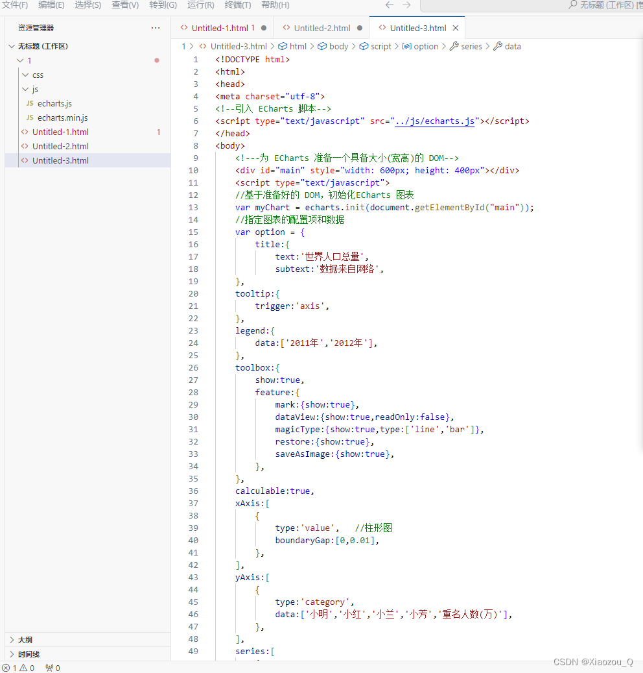Click JS icon beside echarts.js
This screenshot has width=643, height=673.
30,103
